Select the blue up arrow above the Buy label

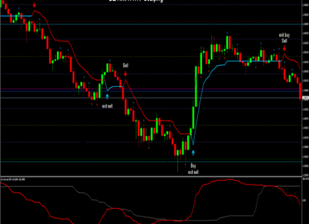[193, 153]
